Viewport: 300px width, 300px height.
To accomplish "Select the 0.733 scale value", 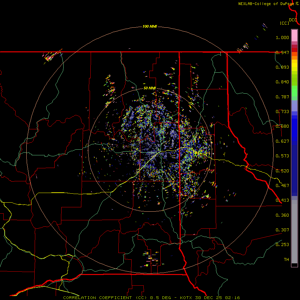I will coord(282,112).
